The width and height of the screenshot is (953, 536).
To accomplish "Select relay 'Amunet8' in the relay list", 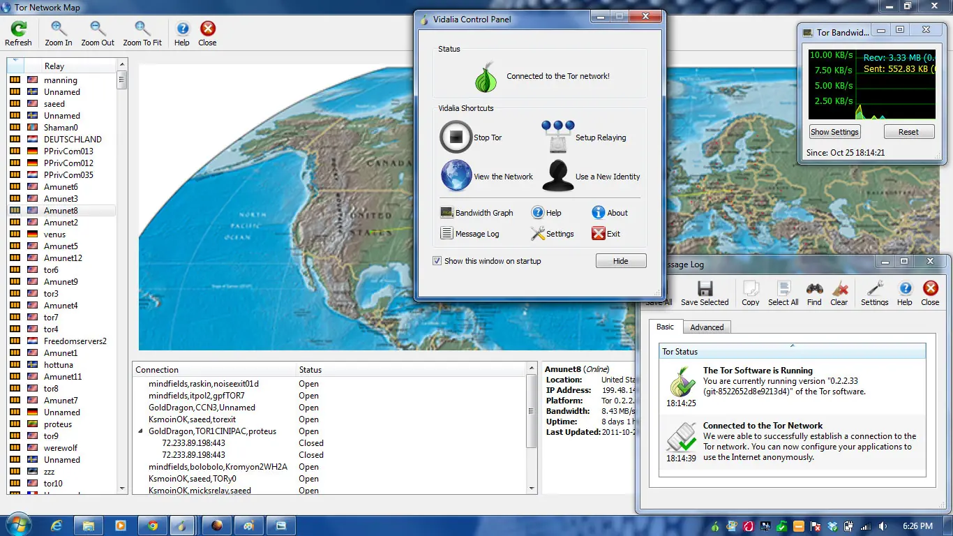I will click(61, 211).
